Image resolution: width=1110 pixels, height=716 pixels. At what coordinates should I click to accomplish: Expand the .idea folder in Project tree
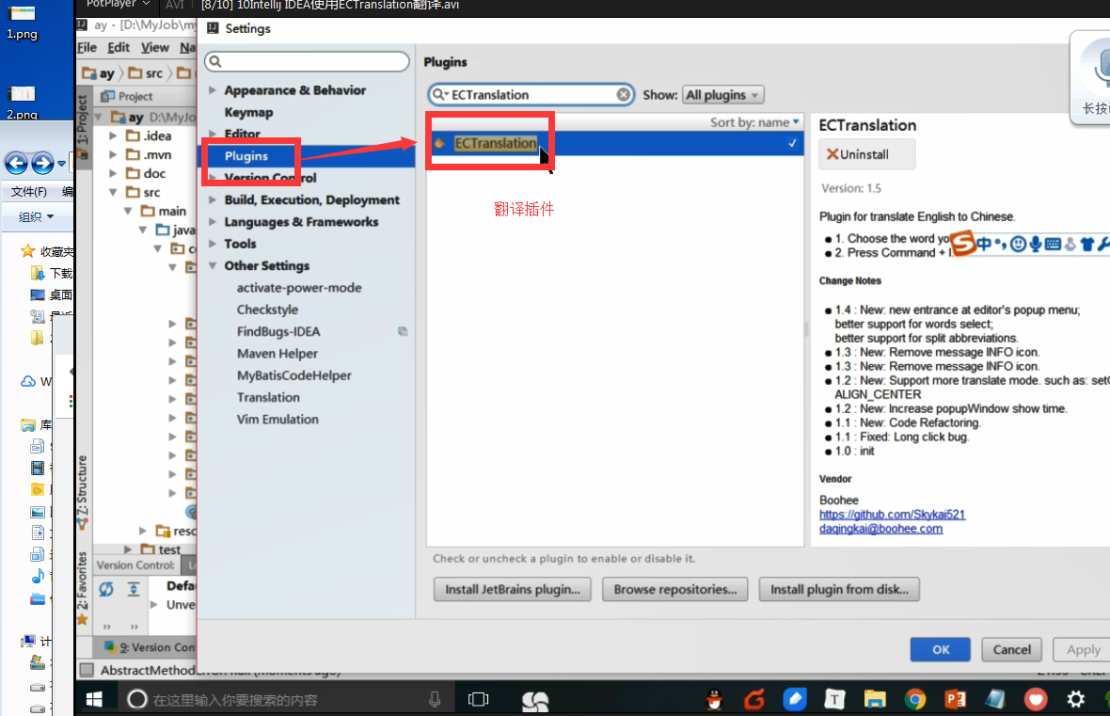pyautogui.click(x=113, y=135)
